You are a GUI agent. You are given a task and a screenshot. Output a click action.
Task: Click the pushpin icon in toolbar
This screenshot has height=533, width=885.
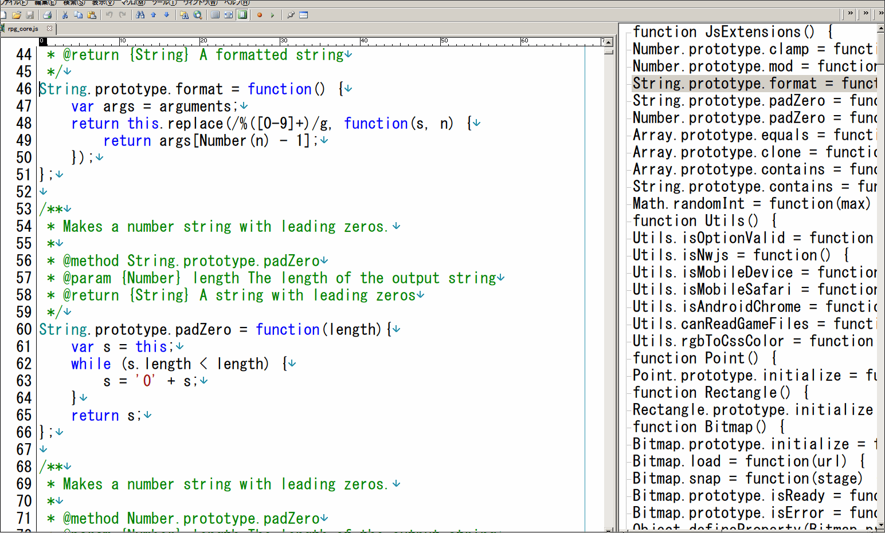pos(291,15)
